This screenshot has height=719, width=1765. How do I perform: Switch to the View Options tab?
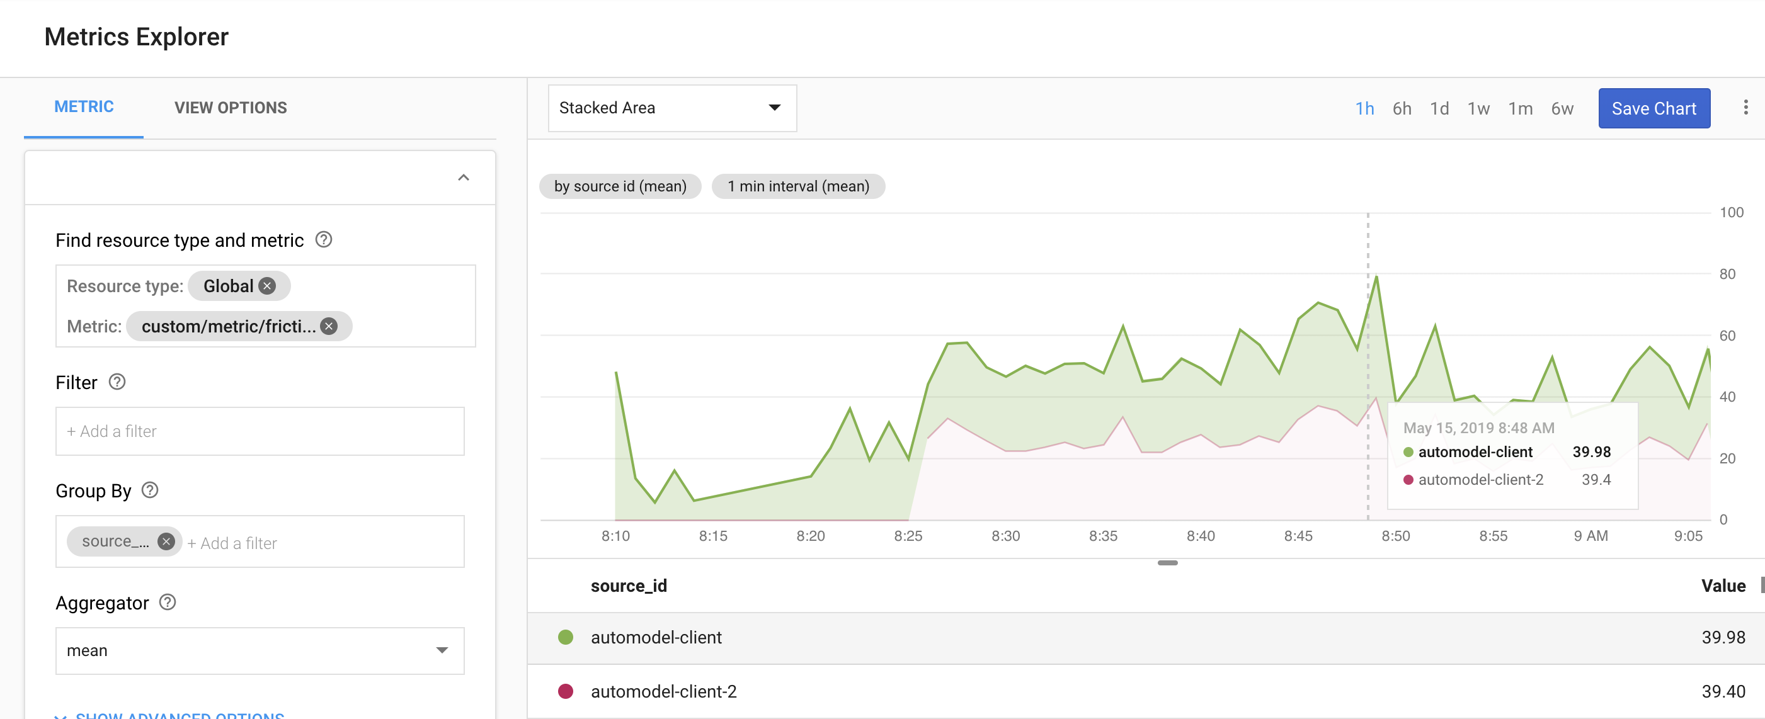(230, 108)
